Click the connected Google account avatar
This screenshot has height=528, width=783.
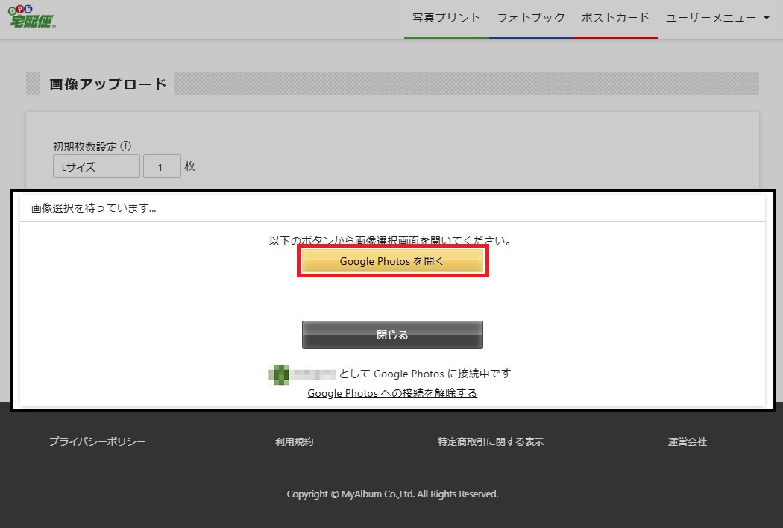click(x=279, y=374)
